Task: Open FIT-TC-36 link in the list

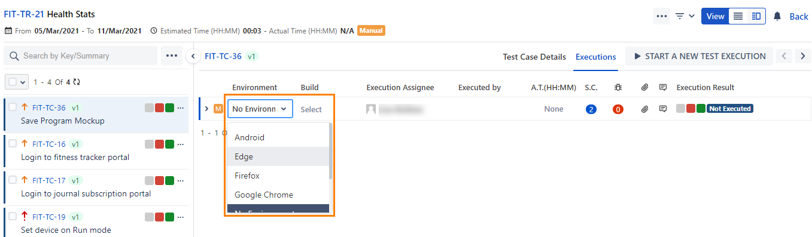Action: point(49,108)
